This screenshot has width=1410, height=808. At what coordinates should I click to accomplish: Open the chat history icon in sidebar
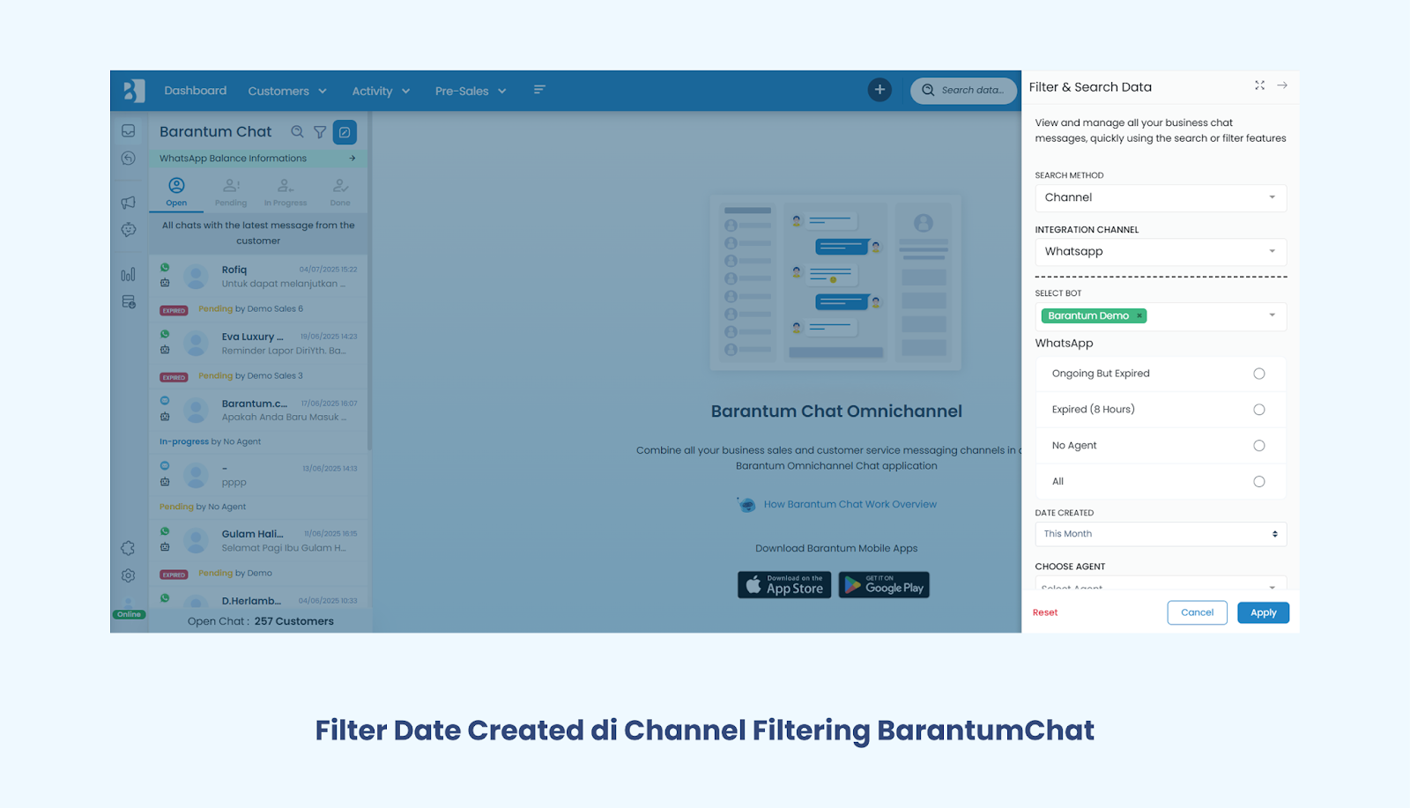point(129,159)
